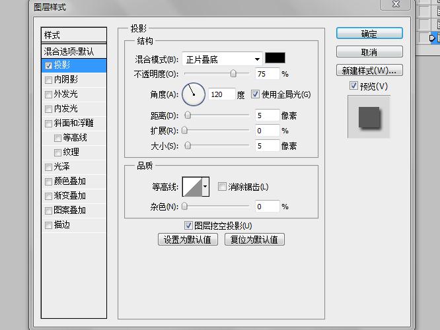
Task: Open the 混合模式 dropdown 正片叠底
Action: [x=222, y=59]
